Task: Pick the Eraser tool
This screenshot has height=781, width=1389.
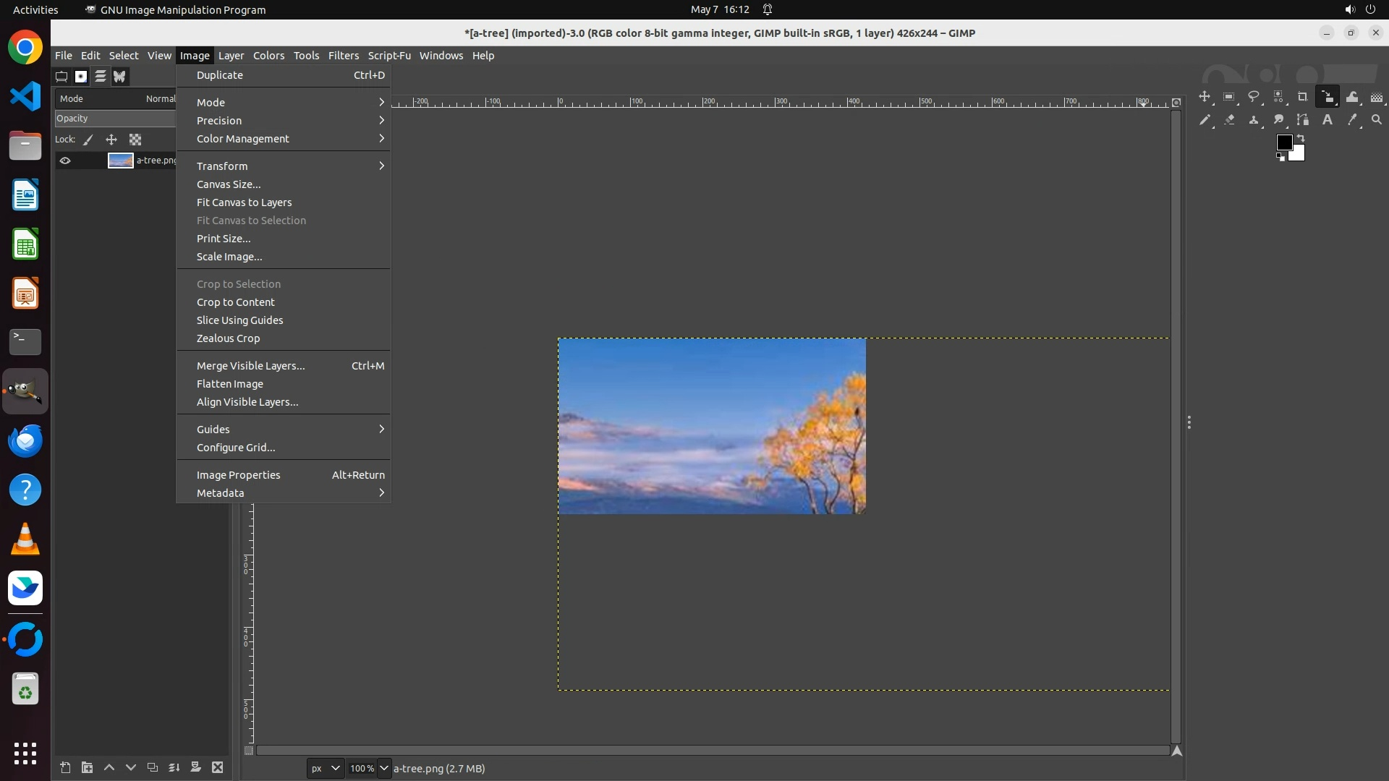Action: point(1229,120)
